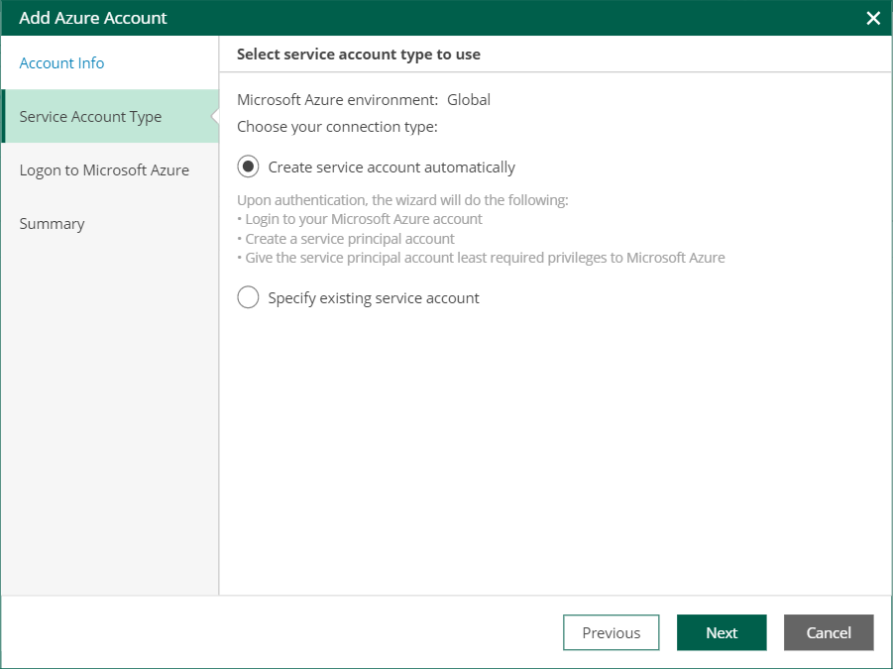This screenshot has height=669, width=893.
Task: Select the Service Account Type step
Action: (x=90, y=117)
